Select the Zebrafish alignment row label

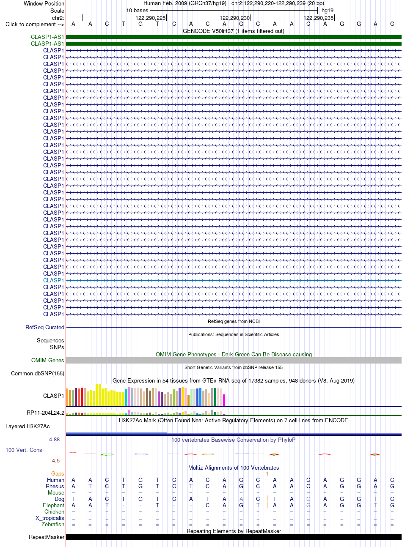[53, 525]
